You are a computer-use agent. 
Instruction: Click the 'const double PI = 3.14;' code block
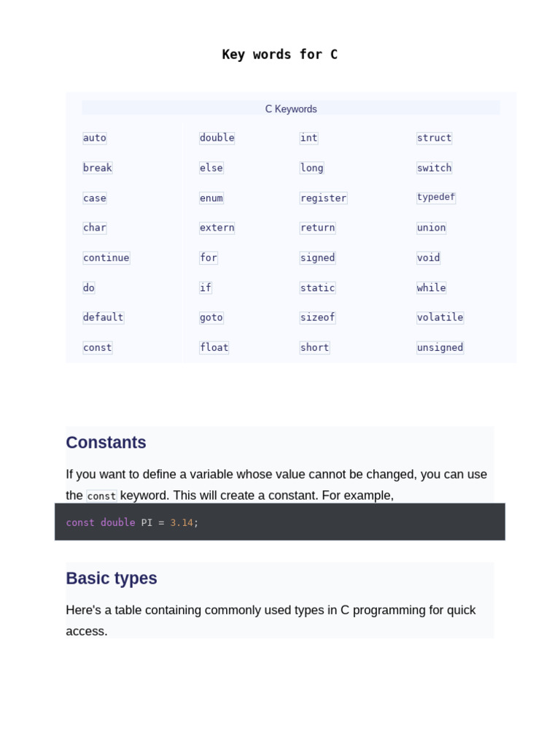click(x=279, y=522)
